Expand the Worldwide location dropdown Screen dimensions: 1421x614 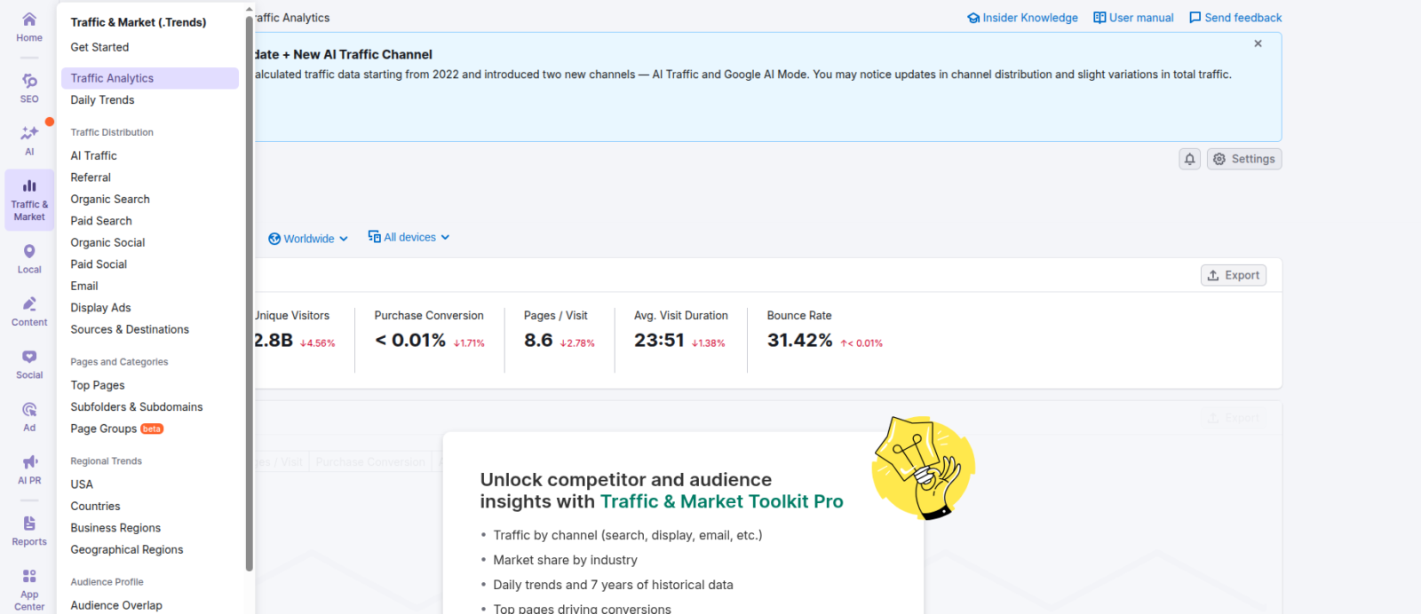point(308,239)
